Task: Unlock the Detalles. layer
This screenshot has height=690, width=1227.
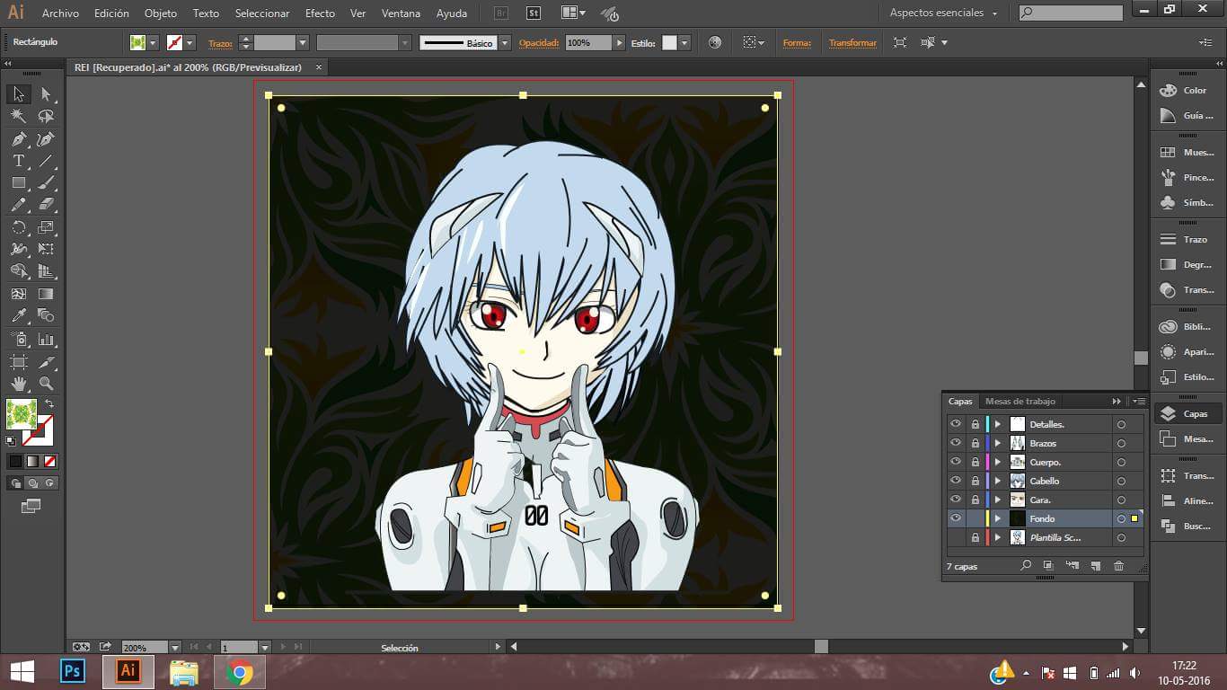Action: pos(975,424)
